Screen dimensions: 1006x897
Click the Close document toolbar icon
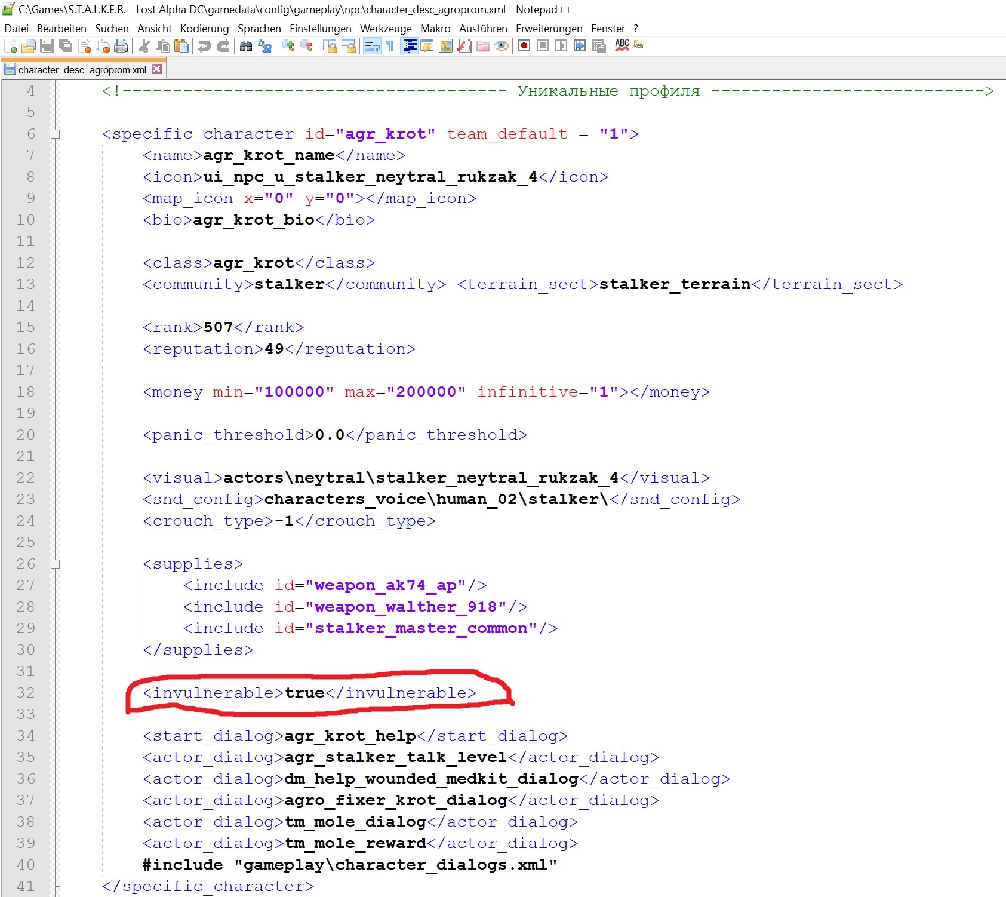[x=84, y=46]
